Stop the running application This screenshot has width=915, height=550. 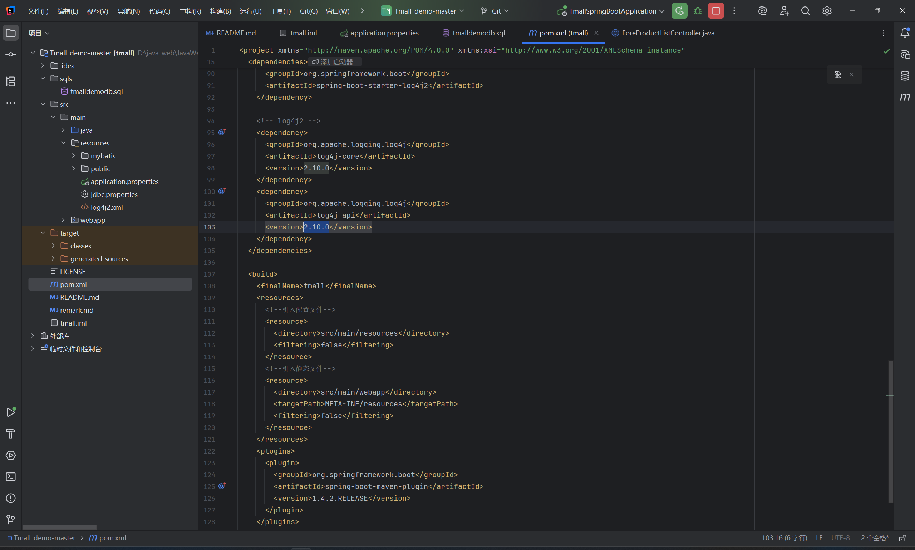pyautogui.click(x=715, y=11)
